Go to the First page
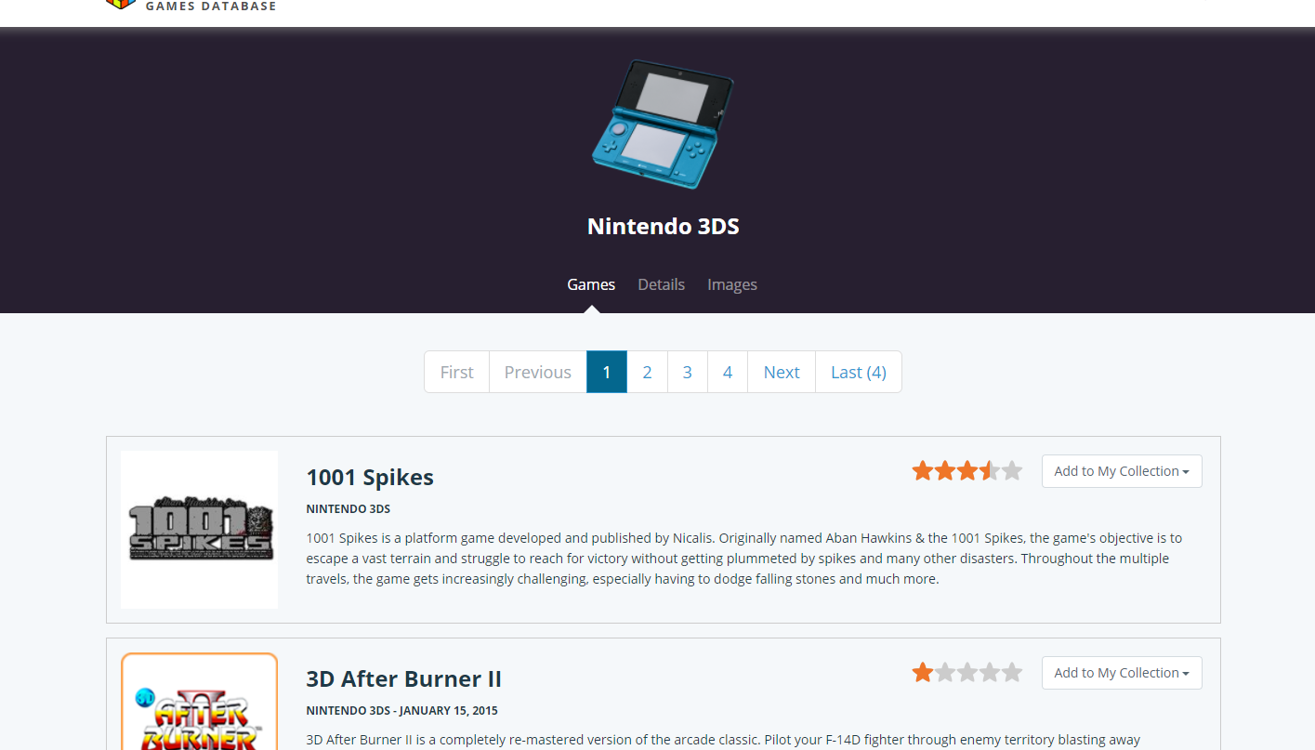 click(456, 372)
